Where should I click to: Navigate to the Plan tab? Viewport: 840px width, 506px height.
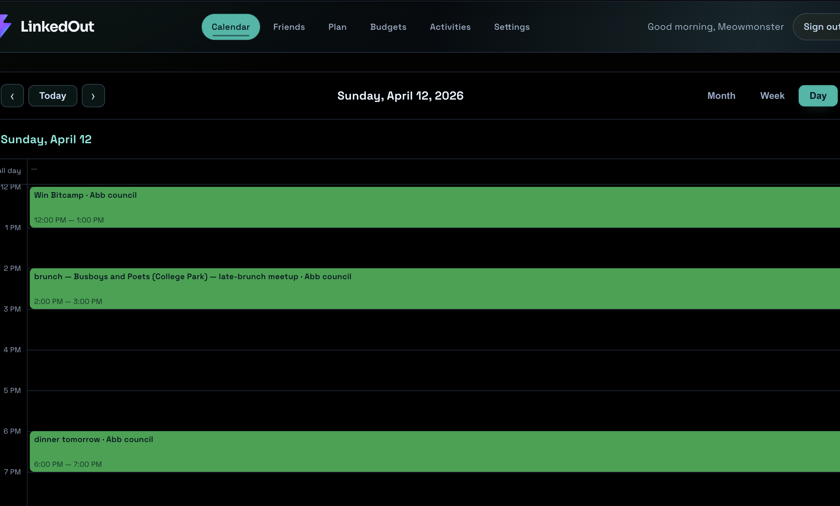coord(337,27)
